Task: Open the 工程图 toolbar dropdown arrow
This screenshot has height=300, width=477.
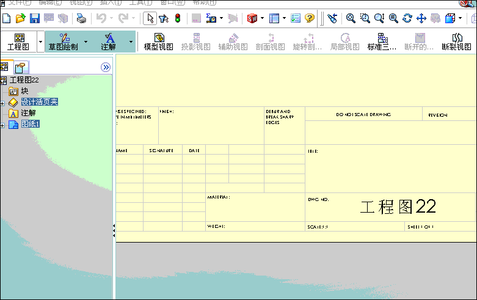Action: point(41,42)
